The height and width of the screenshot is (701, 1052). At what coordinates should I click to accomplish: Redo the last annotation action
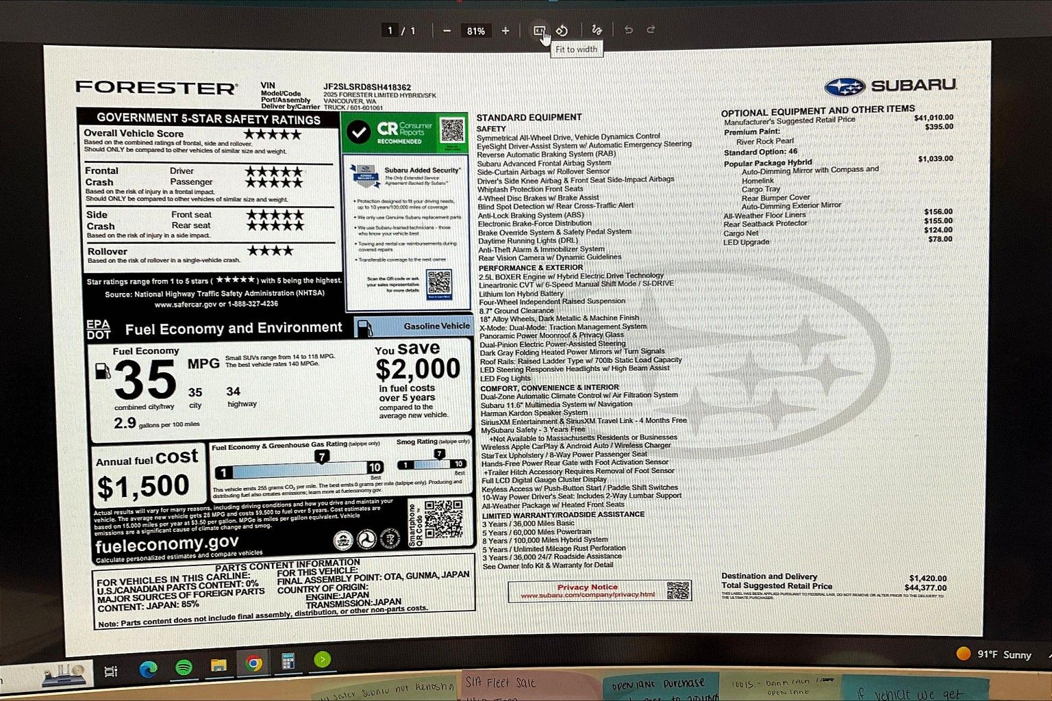[651, 30]
